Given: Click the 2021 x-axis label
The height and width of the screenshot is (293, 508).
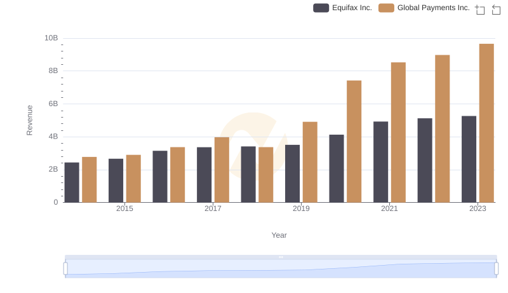Looking at the screenshot, I should coord(389,208).
